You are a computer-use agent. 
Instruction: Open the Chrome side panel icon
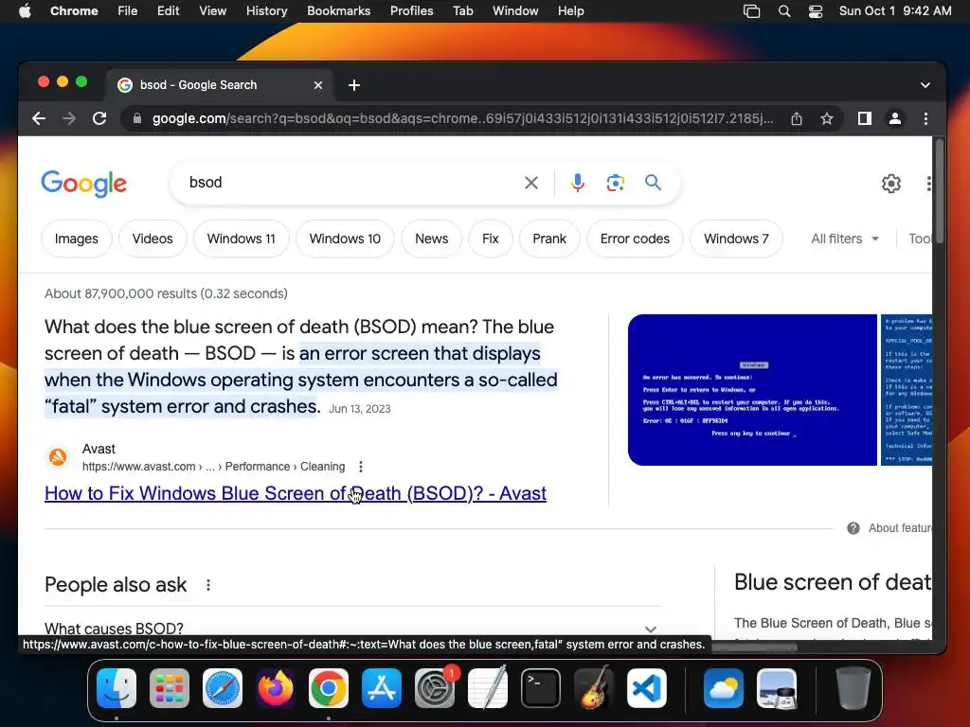[864, 118]
